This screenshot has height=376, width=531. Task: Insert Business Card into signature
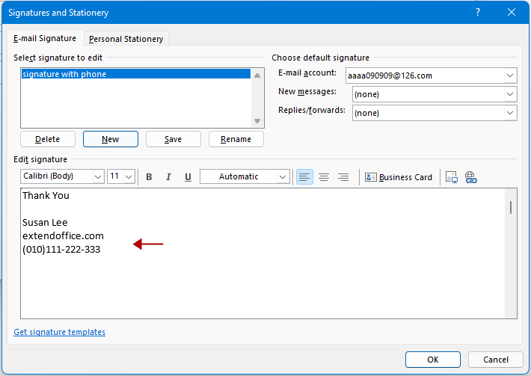coord(399,177)
